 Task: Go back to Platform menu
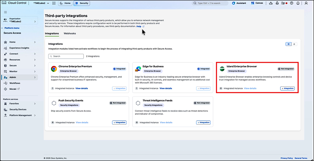10,28
